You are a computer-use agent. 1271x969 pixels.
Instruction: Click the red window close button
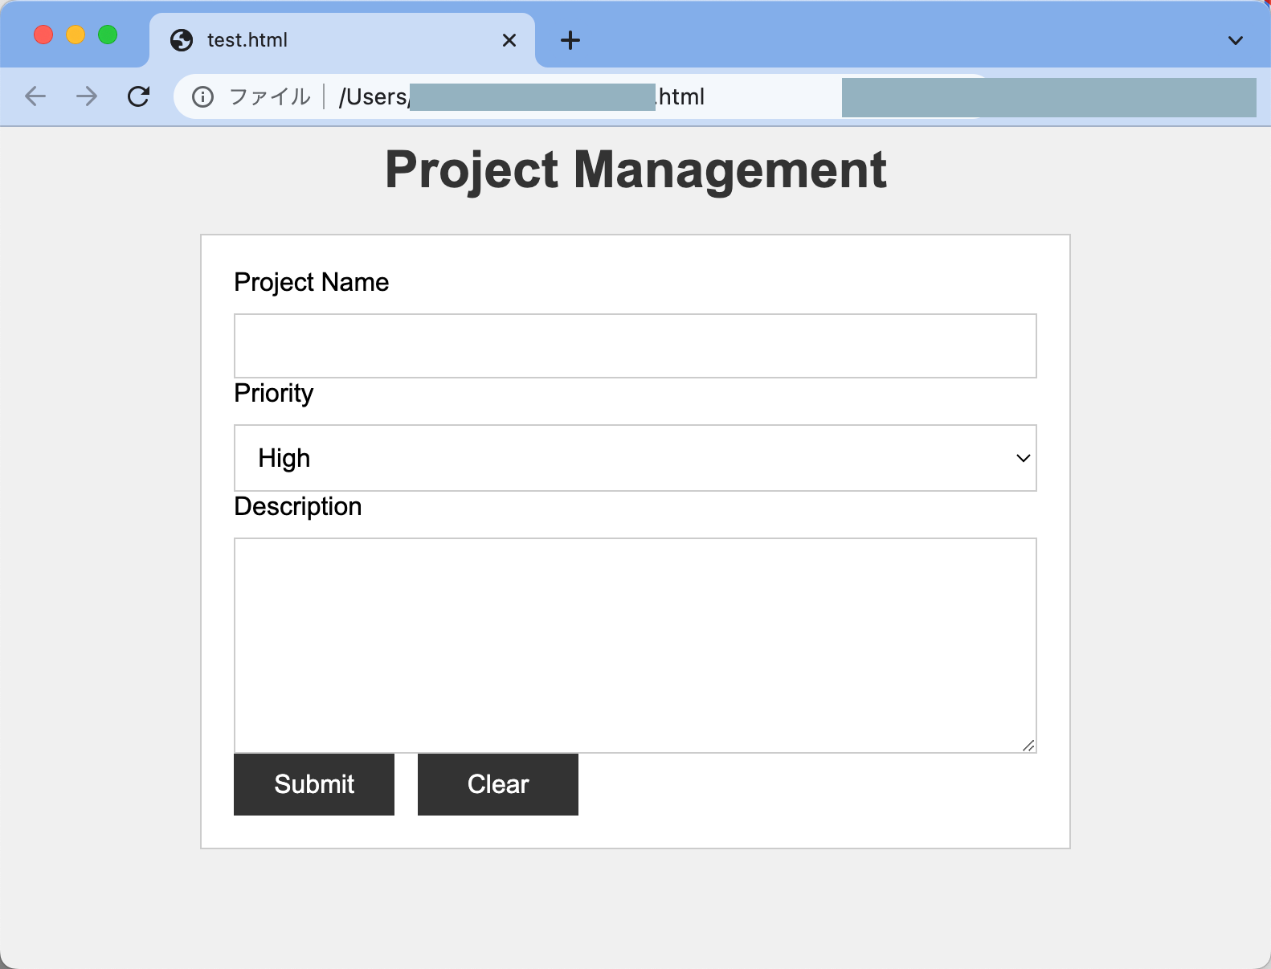point(43,35)
